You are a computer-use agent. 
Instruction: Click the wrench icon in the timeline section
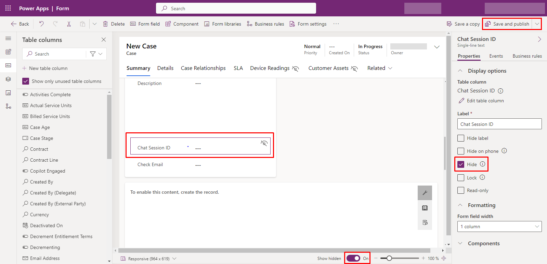click(425, 193)
